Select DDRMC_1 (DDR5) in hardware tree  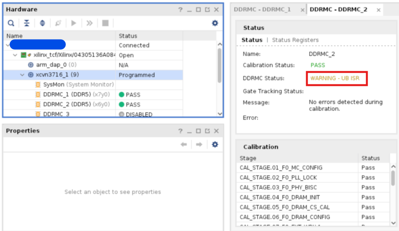(67, 94)
